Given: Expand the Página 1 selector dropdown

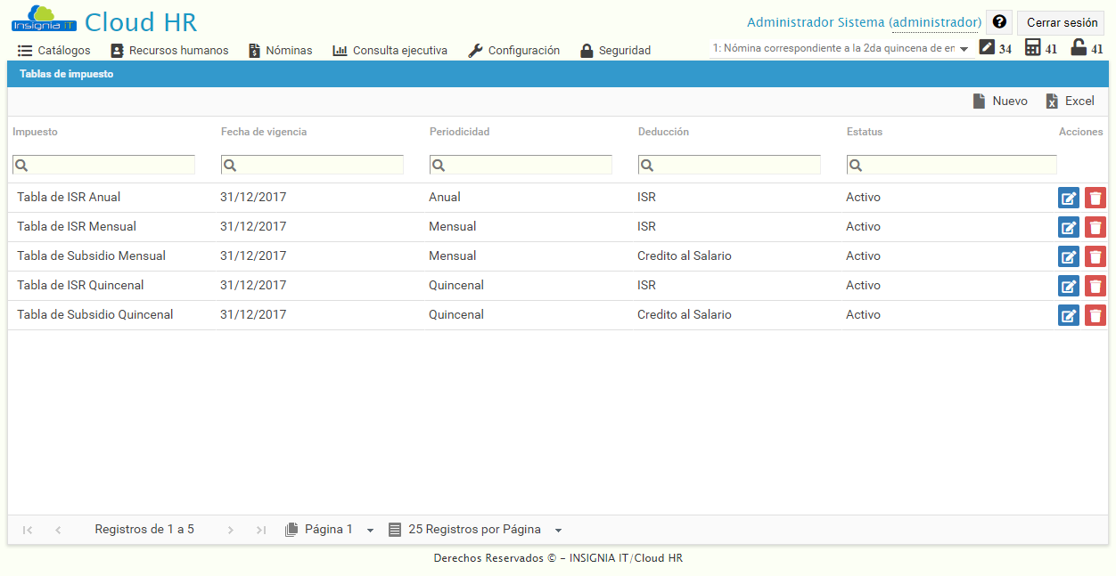Looking at the screenshot, I should (x=370, y=529).
